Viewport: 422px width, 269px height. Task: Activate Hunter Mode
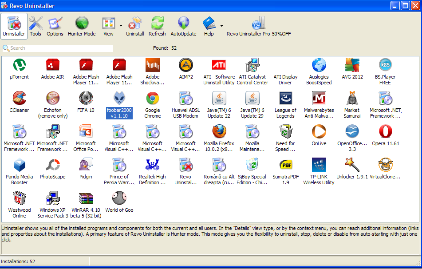tap(82, 26)
